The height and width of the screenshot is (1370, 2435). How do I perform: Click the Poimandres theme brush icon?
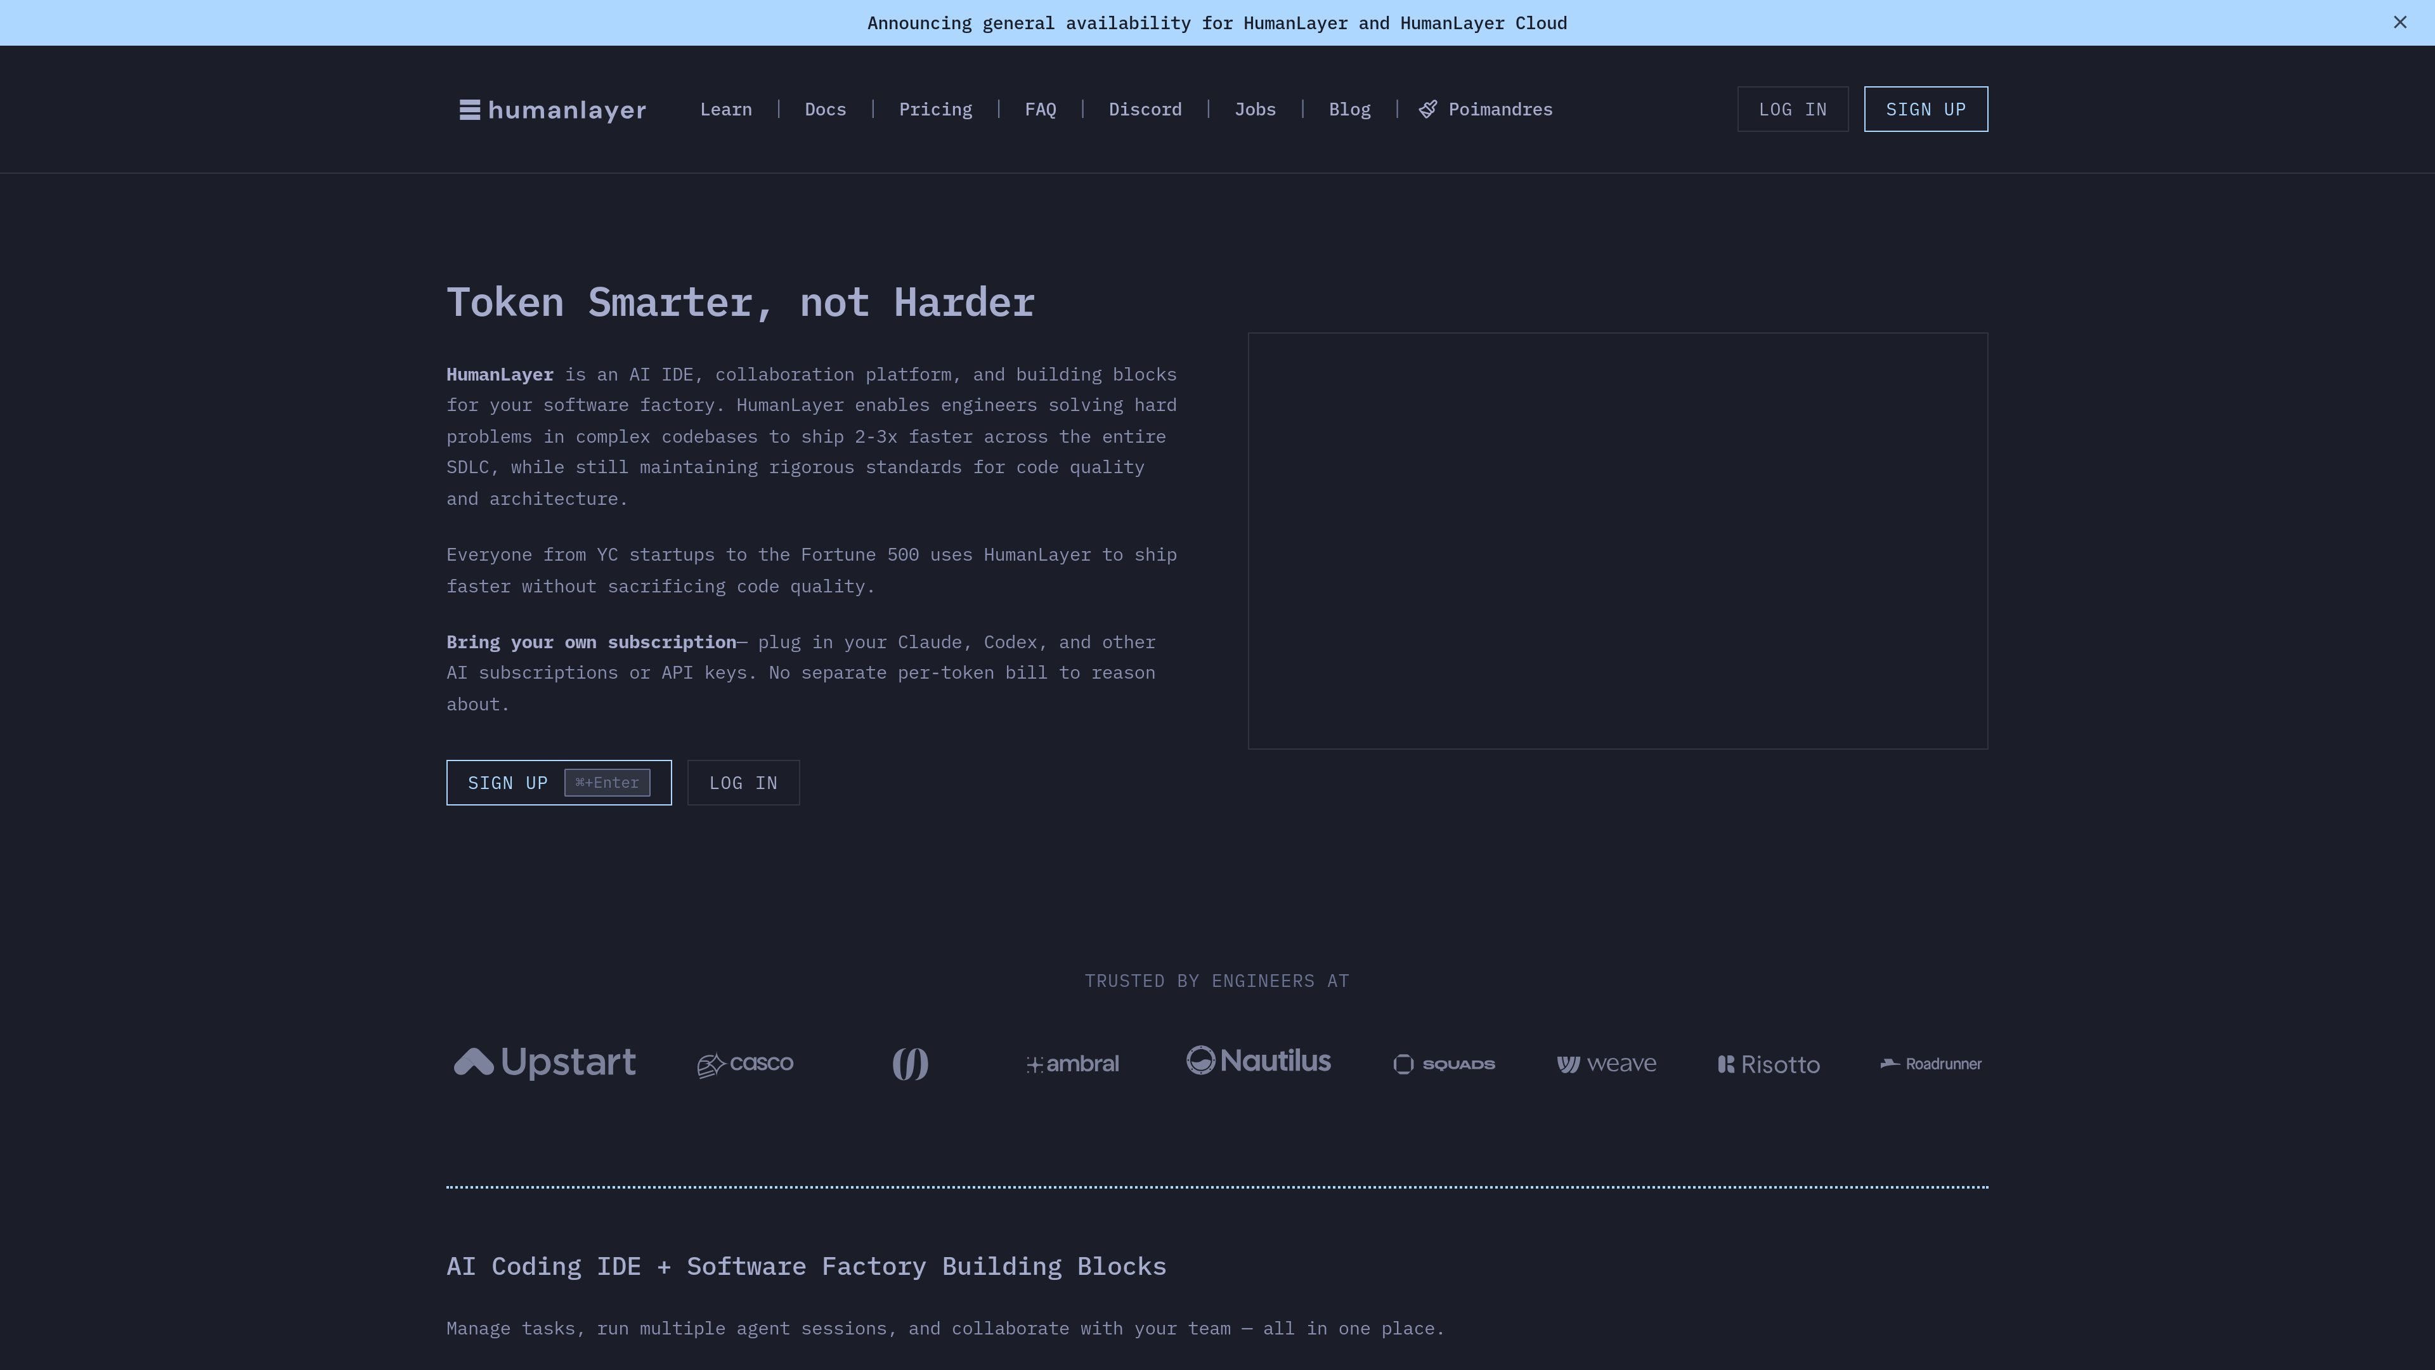click(1427, 110)
